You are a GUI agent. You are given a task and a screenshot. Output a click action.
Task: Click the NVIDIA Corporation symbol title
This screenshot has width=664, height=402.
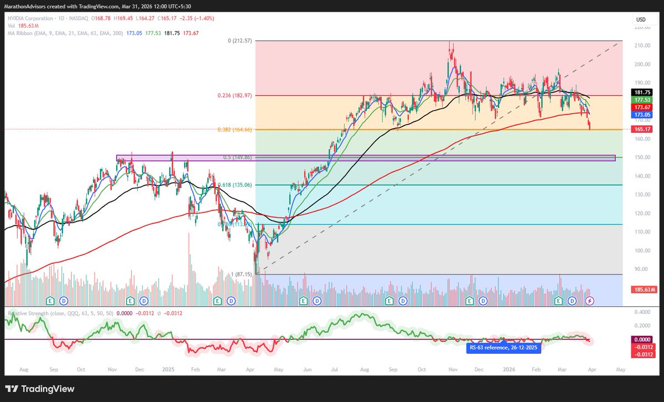click(31, 18)
